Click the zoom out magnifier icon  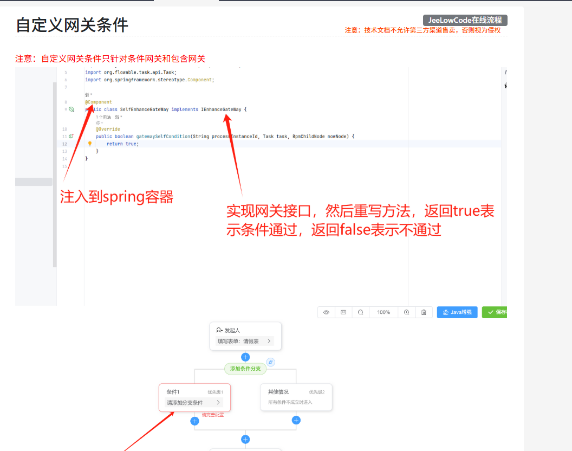coord(360,312)
